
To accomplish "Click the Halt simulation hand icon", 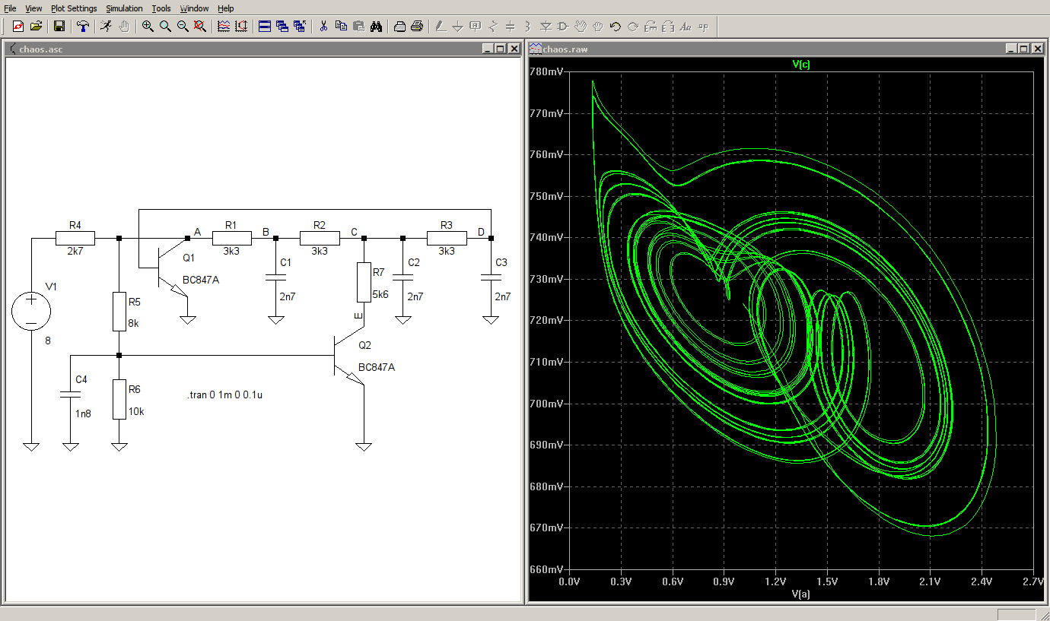I will [x=124, y=26].
